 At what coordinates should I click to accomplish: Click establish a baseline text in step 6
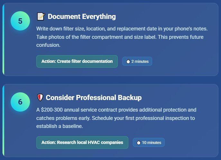point(60,126)
